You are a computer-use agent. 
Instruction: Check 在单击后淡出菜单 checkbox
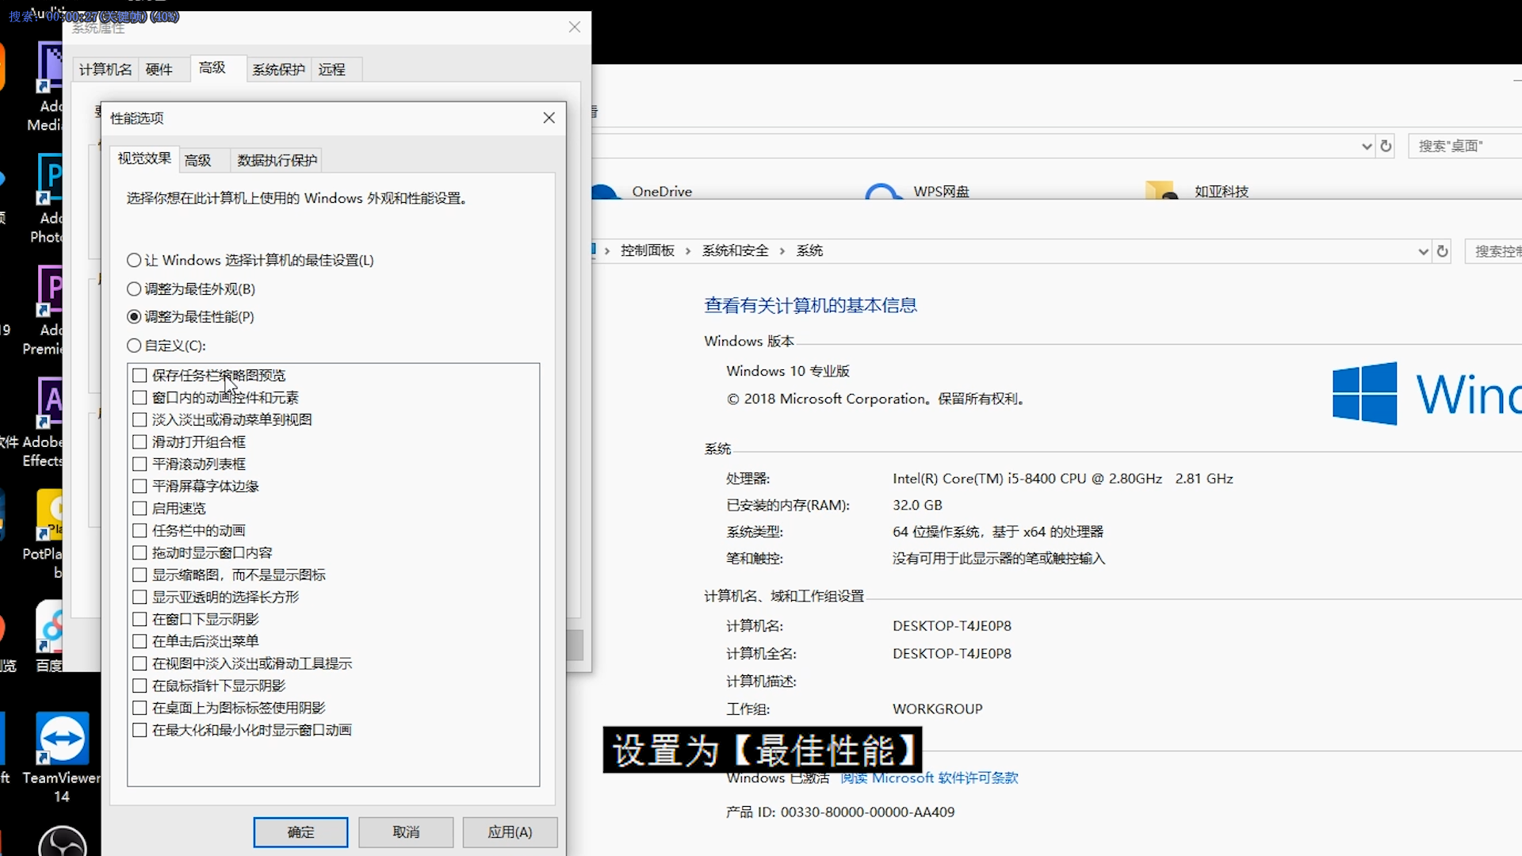tap(140, 641)
